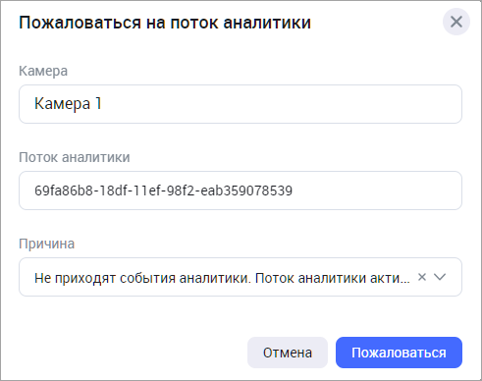Click the truncated reason text 'Не приходят события аналитики'

(142, 278)
